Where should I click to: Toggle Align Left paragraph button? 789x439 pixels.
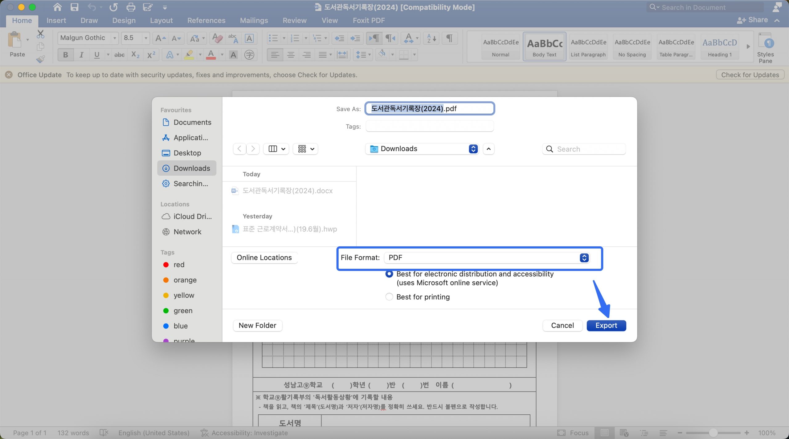(275, 55)
